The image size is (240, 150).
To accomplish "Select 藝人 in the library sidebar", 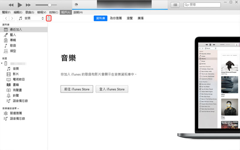I will (24, 35).
